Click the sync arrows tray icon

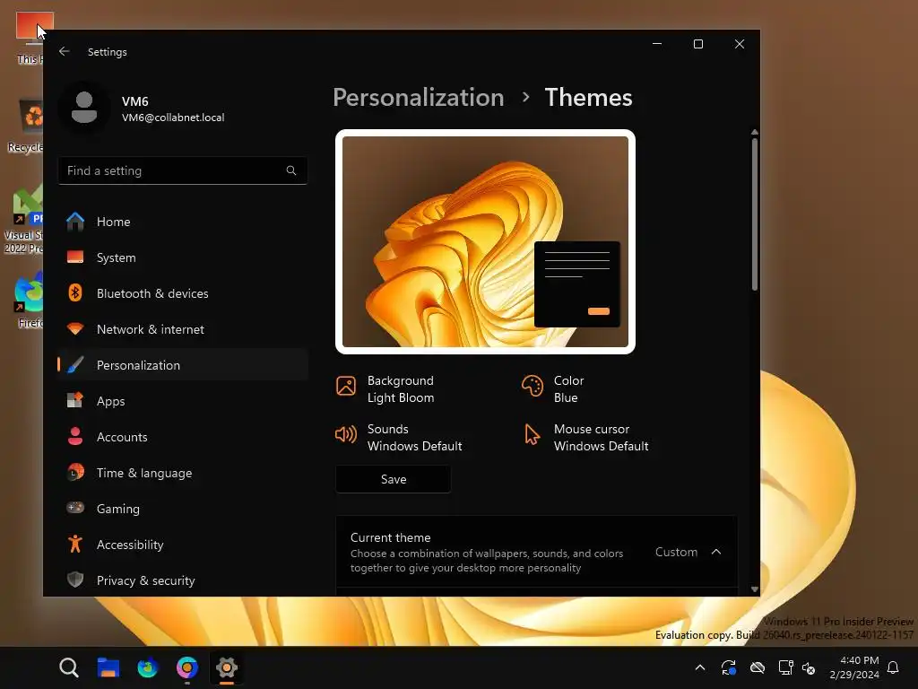click(x=728, y=667)
